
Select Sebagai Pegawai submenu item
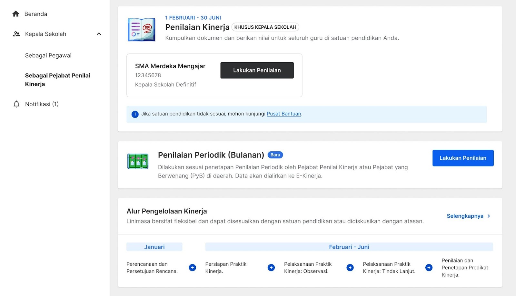48,55
